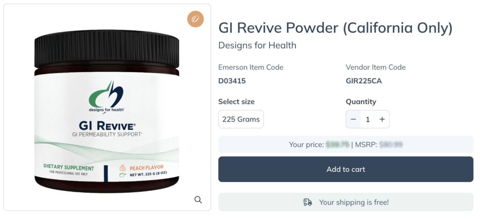
Task: Click the blurred Your price value
Action: tap(337, 145)
